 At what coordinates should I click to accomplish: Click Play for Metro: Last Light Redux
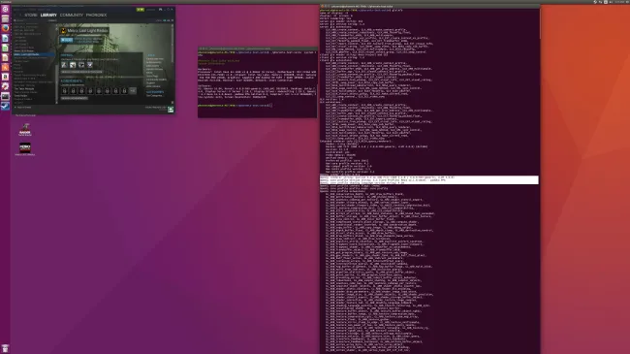(67, 40)
